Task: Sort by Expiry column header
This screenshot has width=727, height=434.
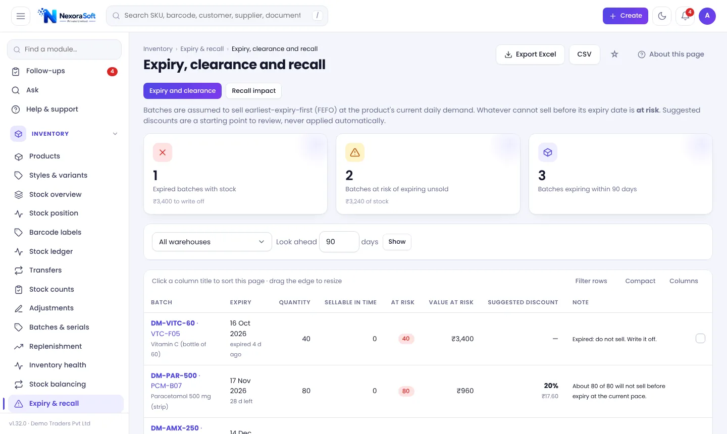Action: pos(240,302)
